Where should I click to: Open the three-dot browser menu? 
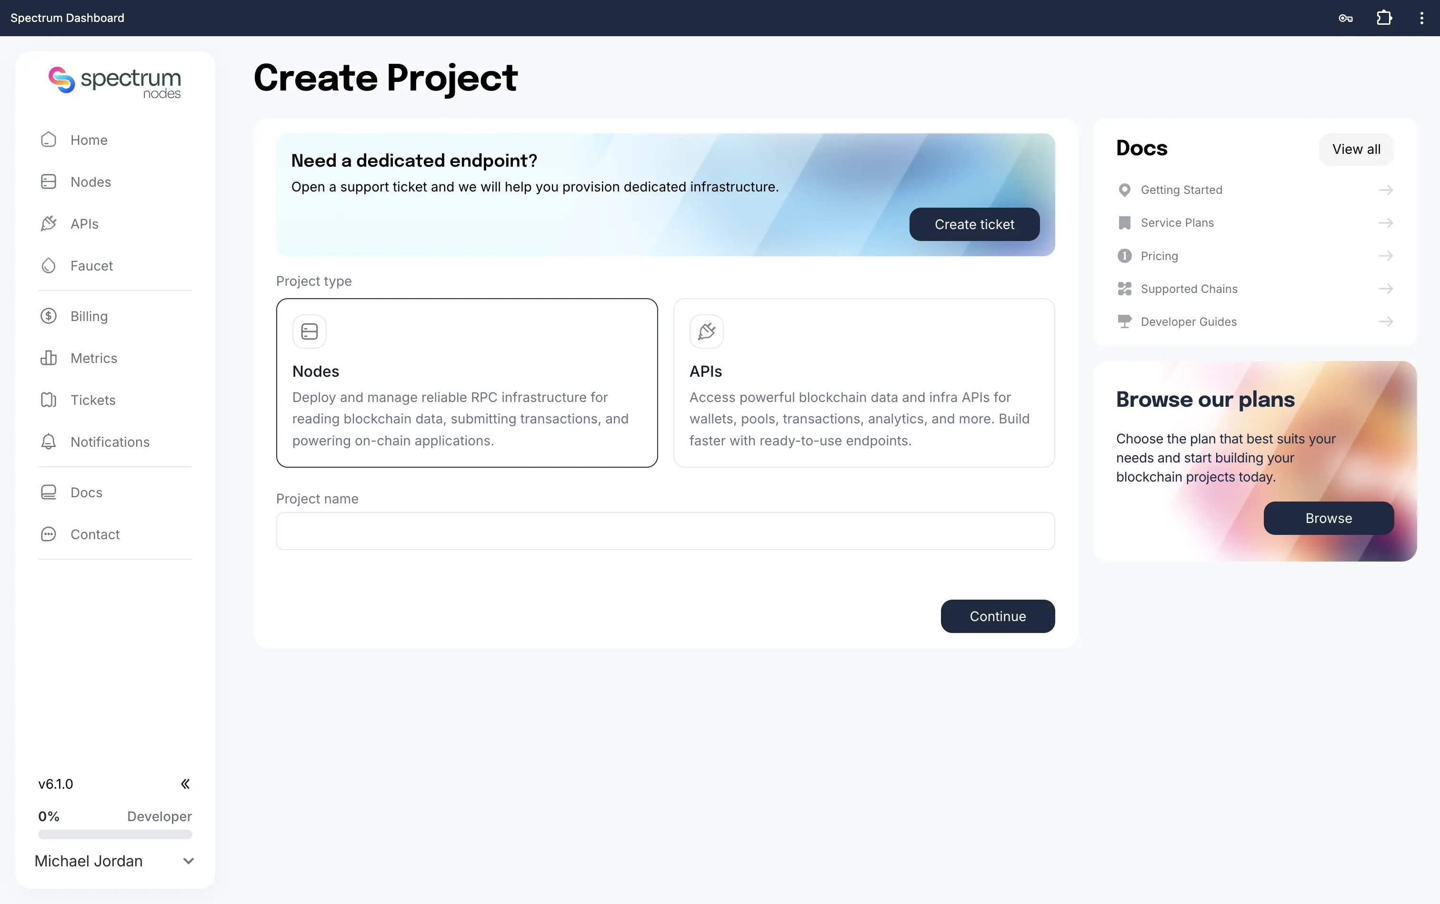pos(1421,18)
